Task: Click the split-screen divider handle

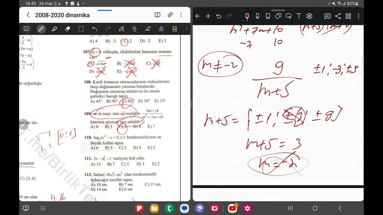Action: pyautogui.click(x=191, y=104)
